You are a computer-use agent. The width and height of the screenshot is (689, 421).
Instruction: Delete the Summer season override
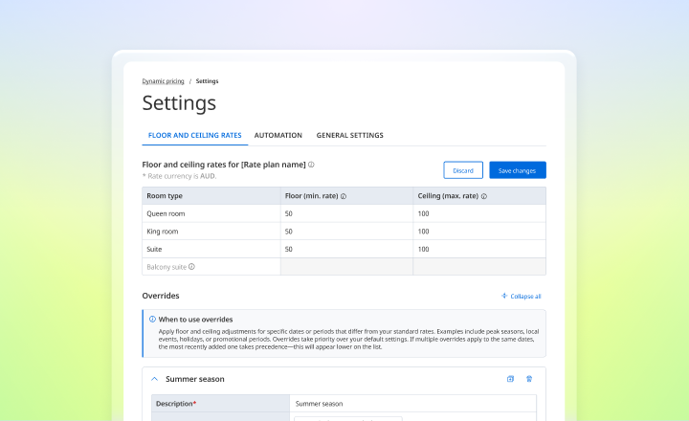click(x=529, y=379)
